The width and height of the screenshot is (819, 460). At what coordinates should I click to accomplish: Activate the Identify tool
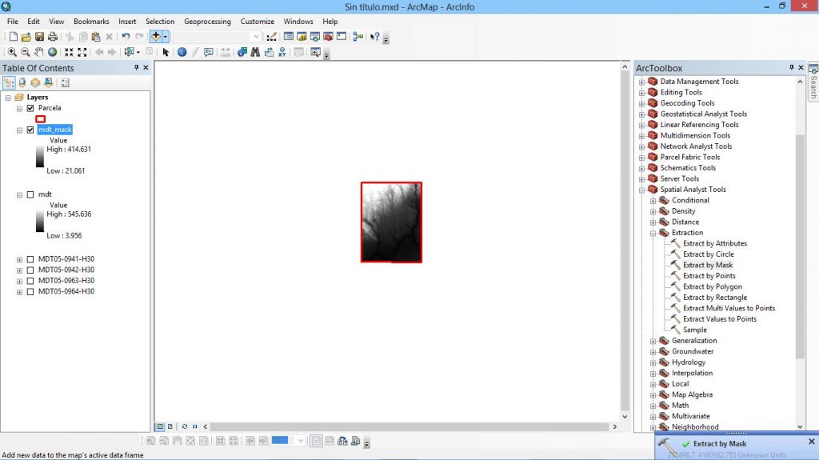(182, 52)
